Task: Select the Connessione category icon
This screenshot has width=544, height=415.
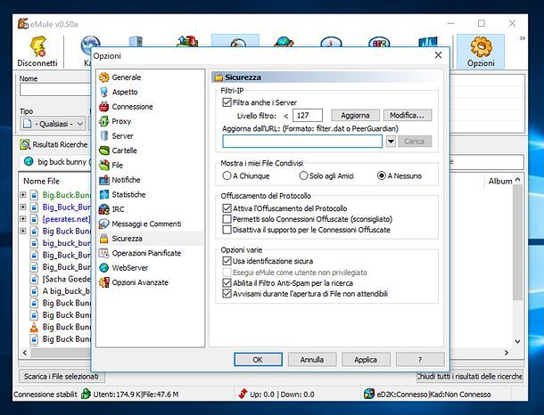Action: pyautogui.click(x=104, y=107)
